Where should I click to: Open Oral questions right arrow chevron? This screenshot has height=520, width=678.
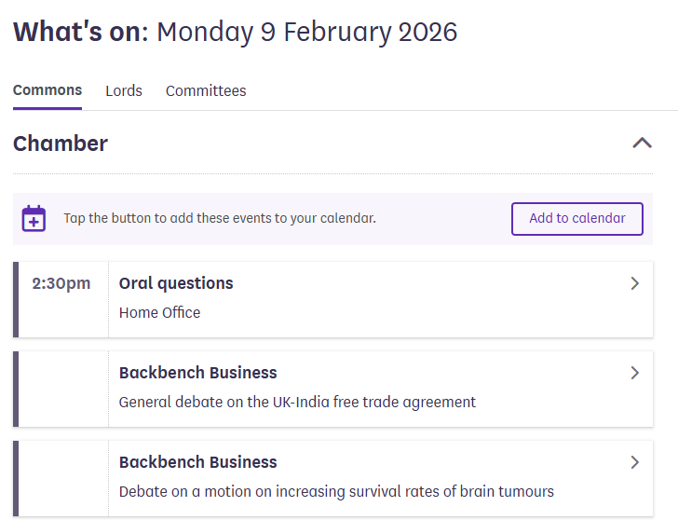pyautogui.click(x=635, y=283)
